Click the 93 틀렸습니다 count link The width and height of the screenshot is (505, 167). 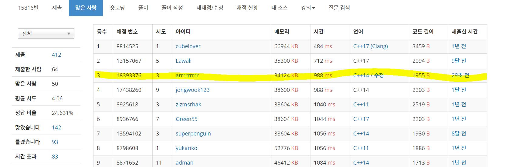tap(55, 142)
